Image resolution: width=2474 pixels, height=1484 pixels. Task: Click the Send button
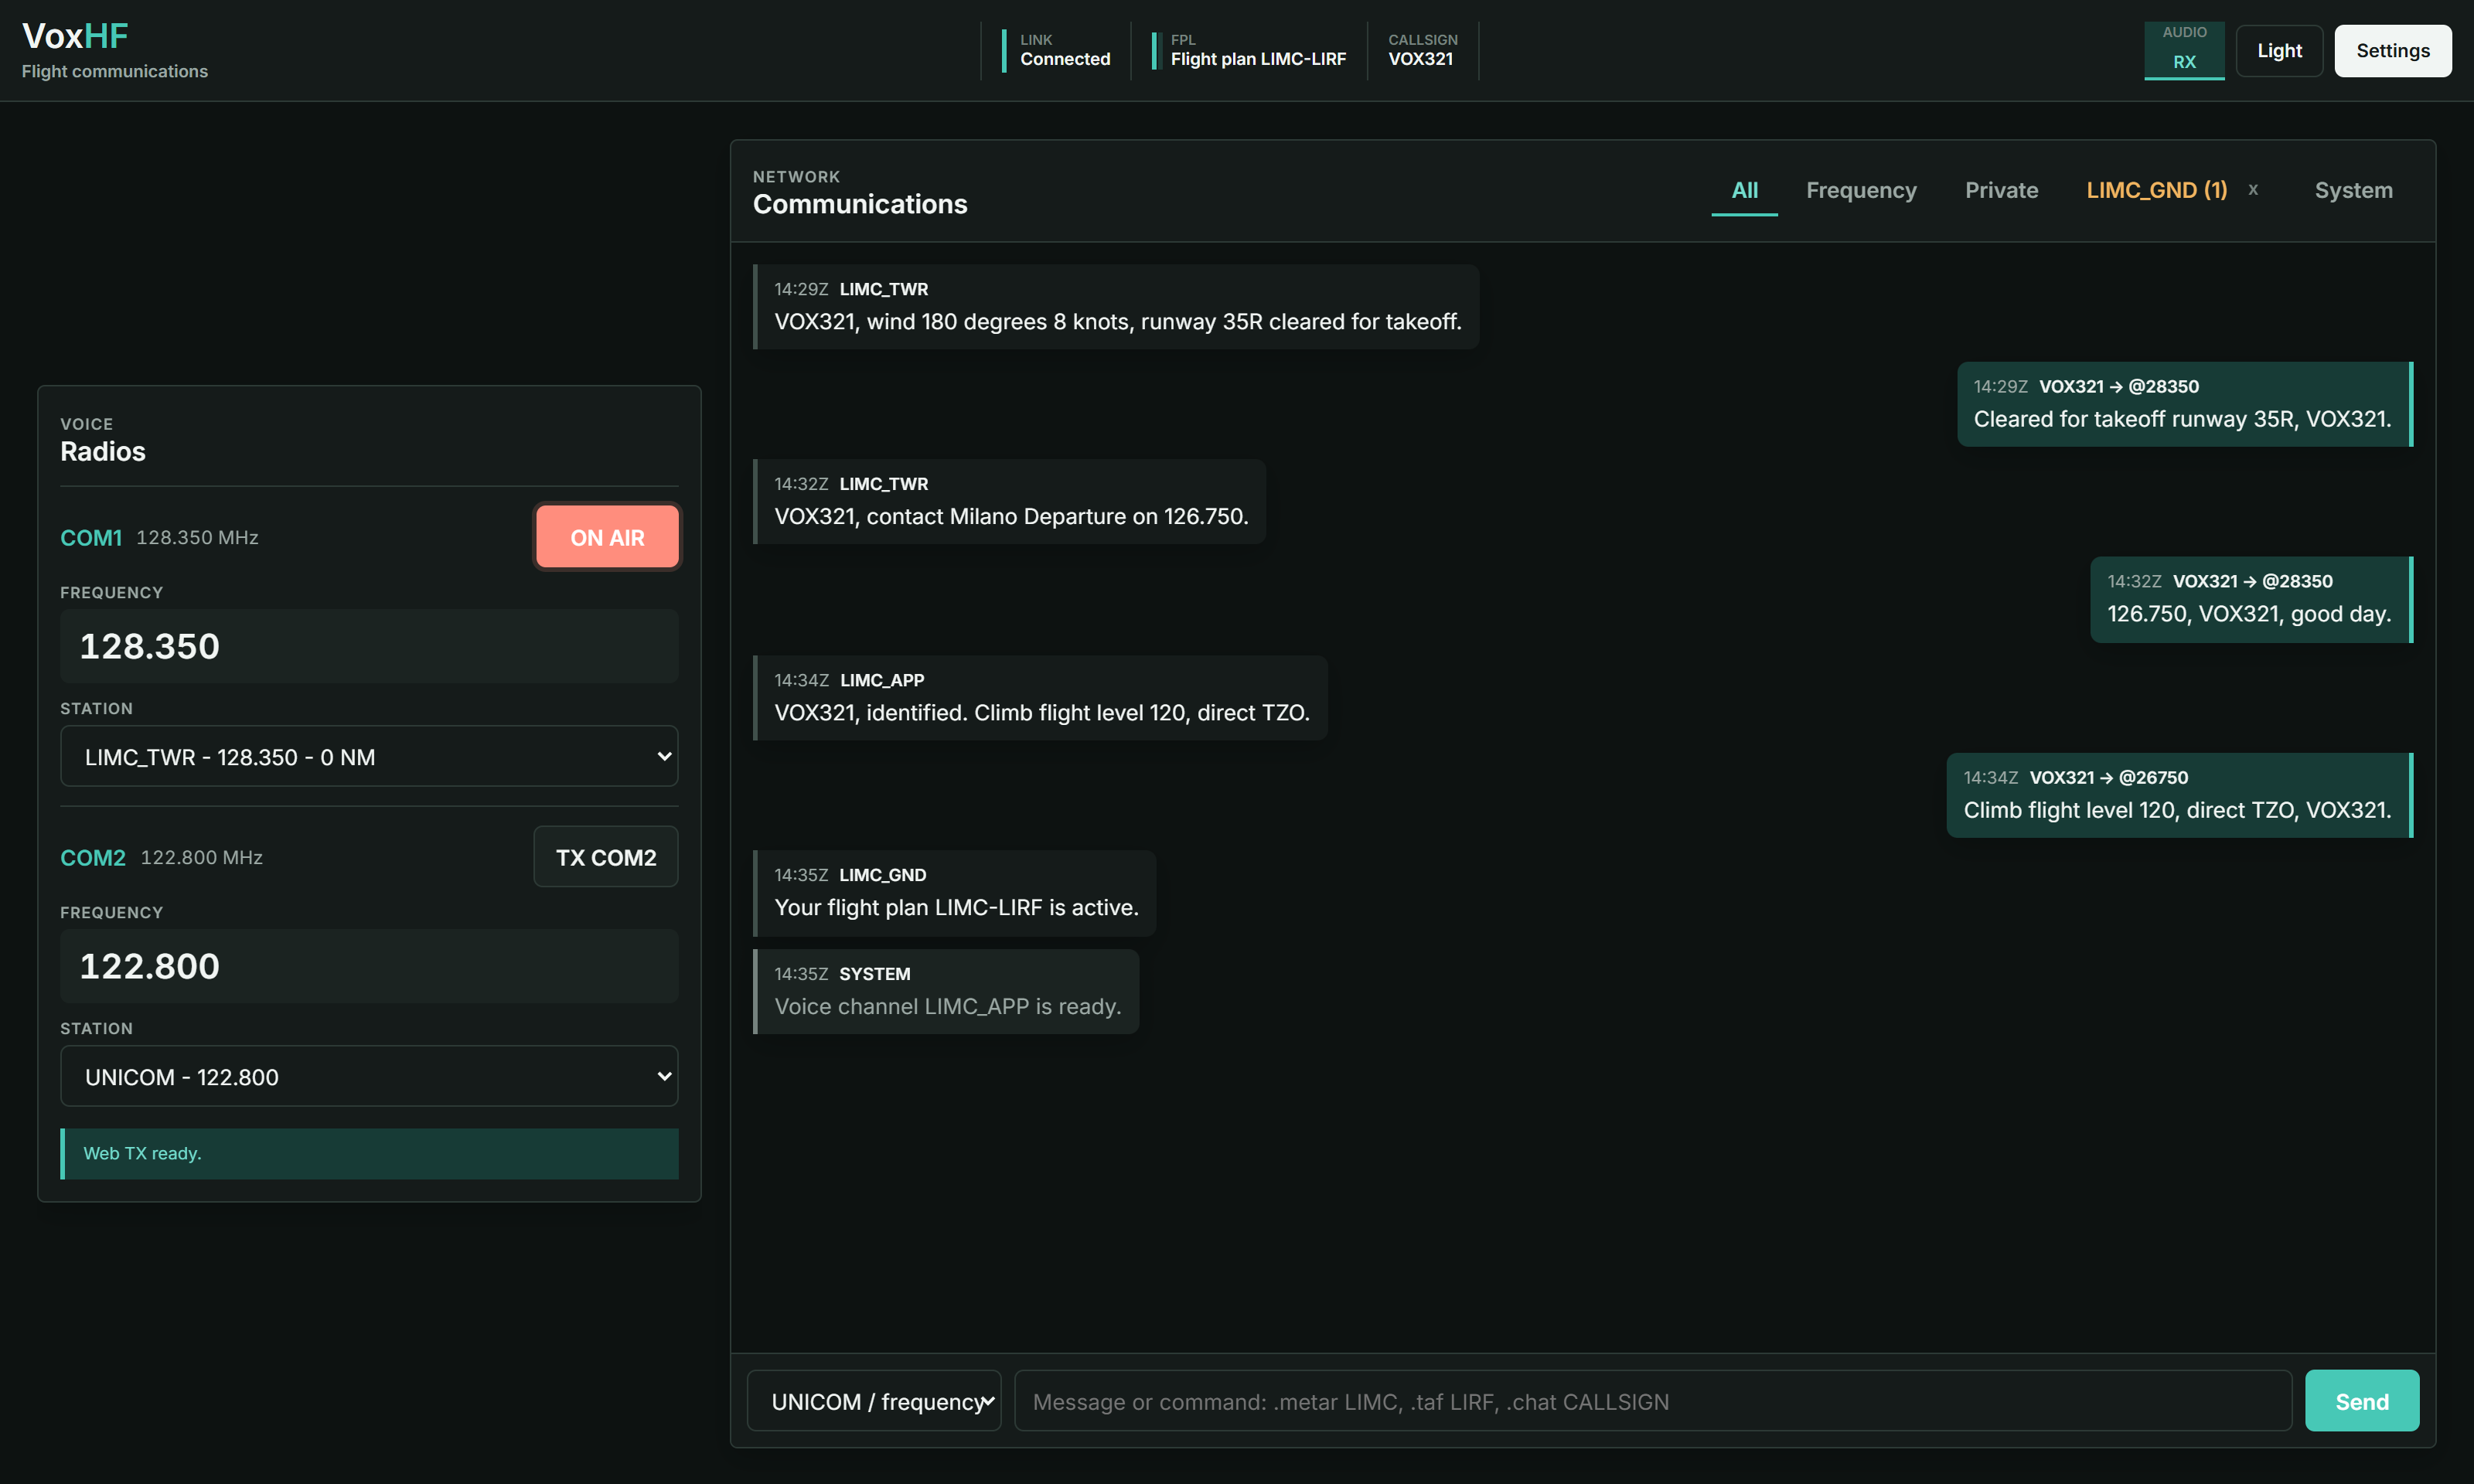coord(2361,1401)
